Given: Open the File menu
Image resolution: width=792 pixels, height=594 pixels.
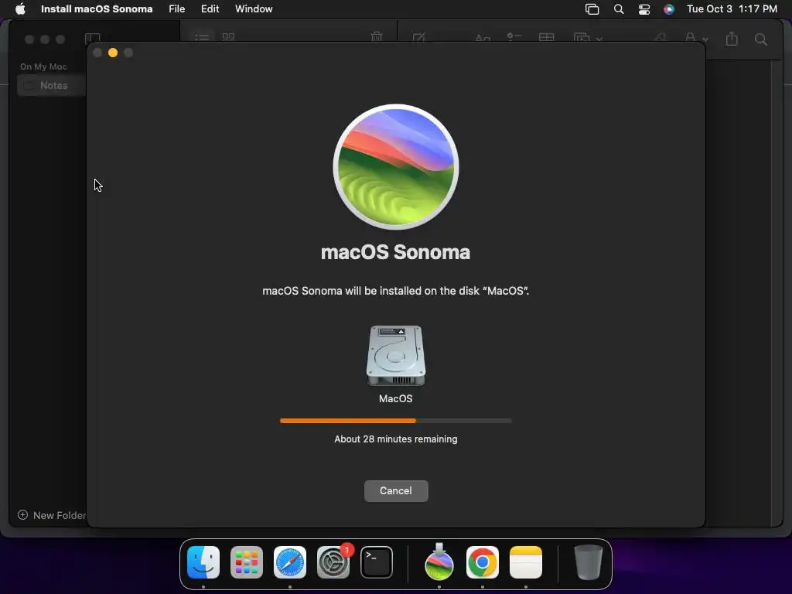Looking at the screenshot, I should coord(177,9).
